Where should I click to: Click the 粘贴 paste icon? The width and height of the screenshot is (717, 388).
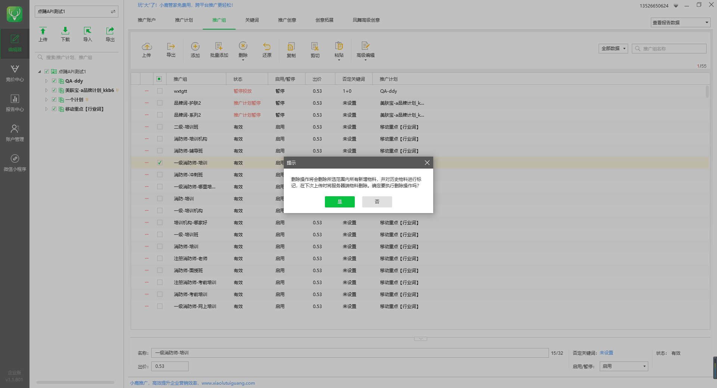pos(339,46)
